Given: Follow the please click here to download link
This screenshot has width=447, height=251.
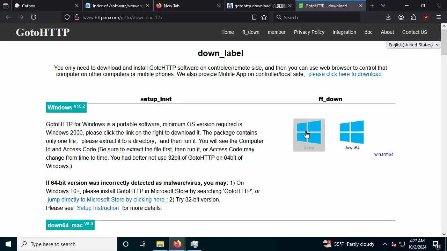Looking at the screenshot, I should [x=345, y=74].
